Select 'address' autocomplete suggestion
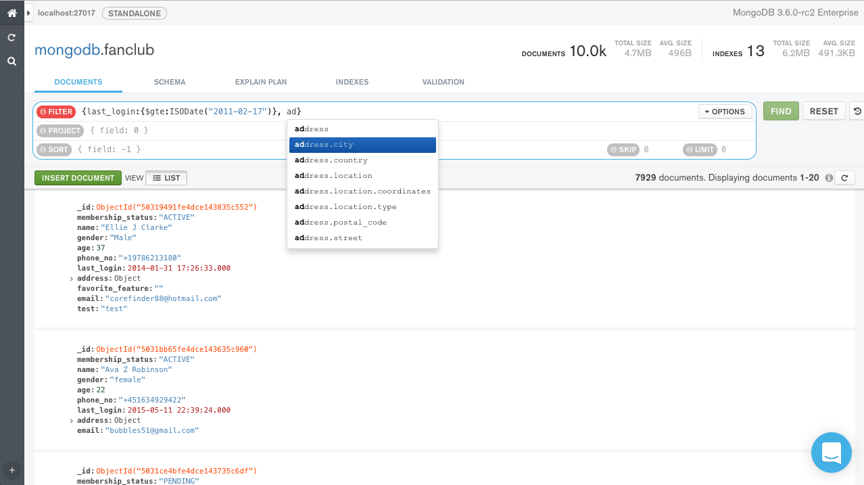The height and width of the screenshot is (485, 864). tap(362, 129)
